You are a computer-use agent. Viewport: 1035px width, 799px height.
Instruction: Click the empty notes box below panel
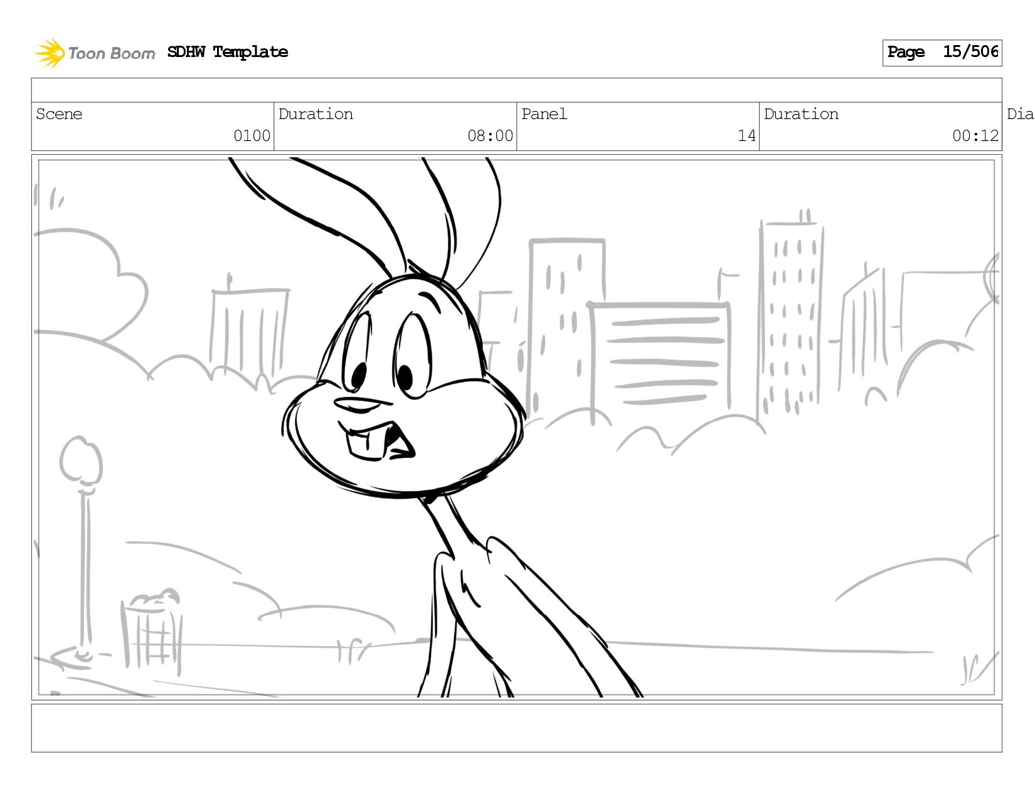[x=517, y=728]
